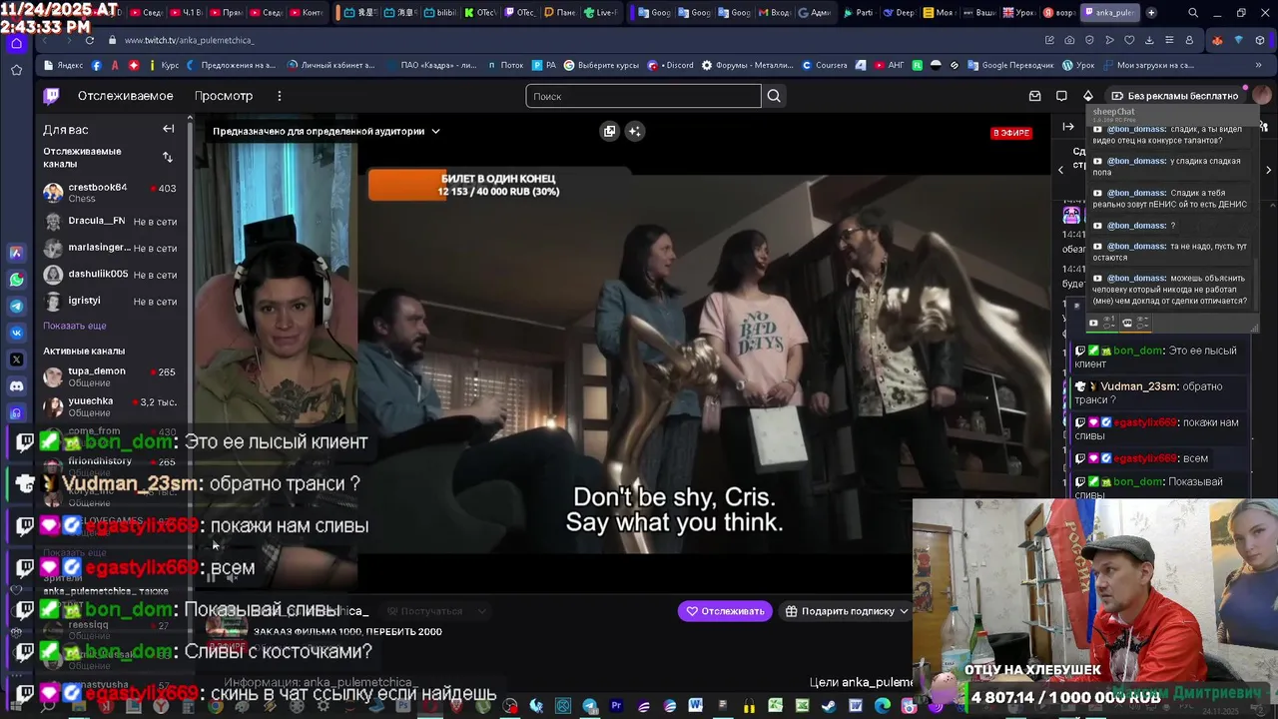Image resolution: width=1278 pixels, height=719 pixels.
Task: Open the three-dot More menu in Twitch header
Action: tap(280, 96)
